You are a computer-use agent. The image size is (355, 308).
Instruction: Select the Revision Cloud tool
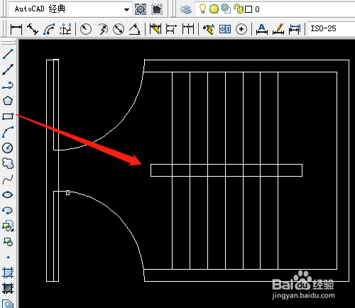(x=8, y=163)
